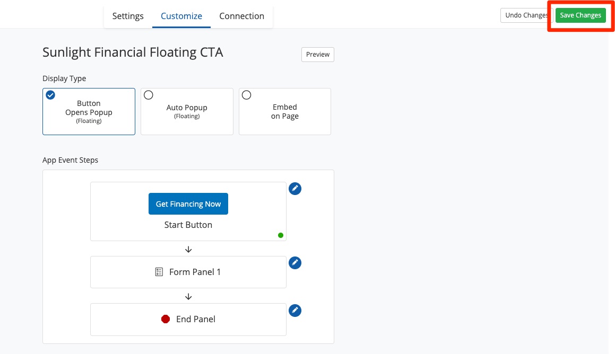Click the Sunlight Financial Floating CTA heading
The height and width of the screenshot is (354, 615).
point(133,52)
